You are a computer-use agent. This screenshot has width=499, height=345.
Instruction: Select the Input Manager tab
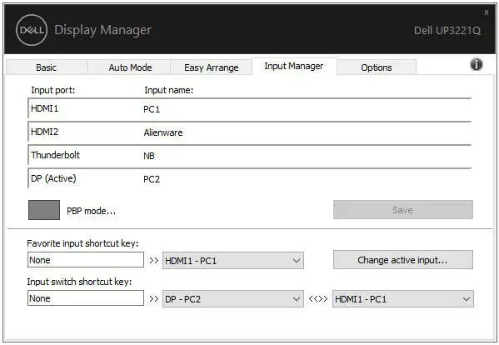(294, 66)
